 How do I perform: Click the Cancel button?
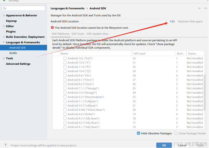coord(182,145)
